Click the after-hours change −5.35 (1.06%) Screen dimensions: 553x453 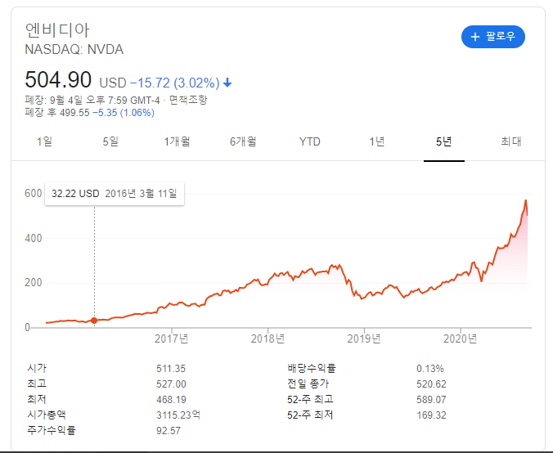(124, 113)
